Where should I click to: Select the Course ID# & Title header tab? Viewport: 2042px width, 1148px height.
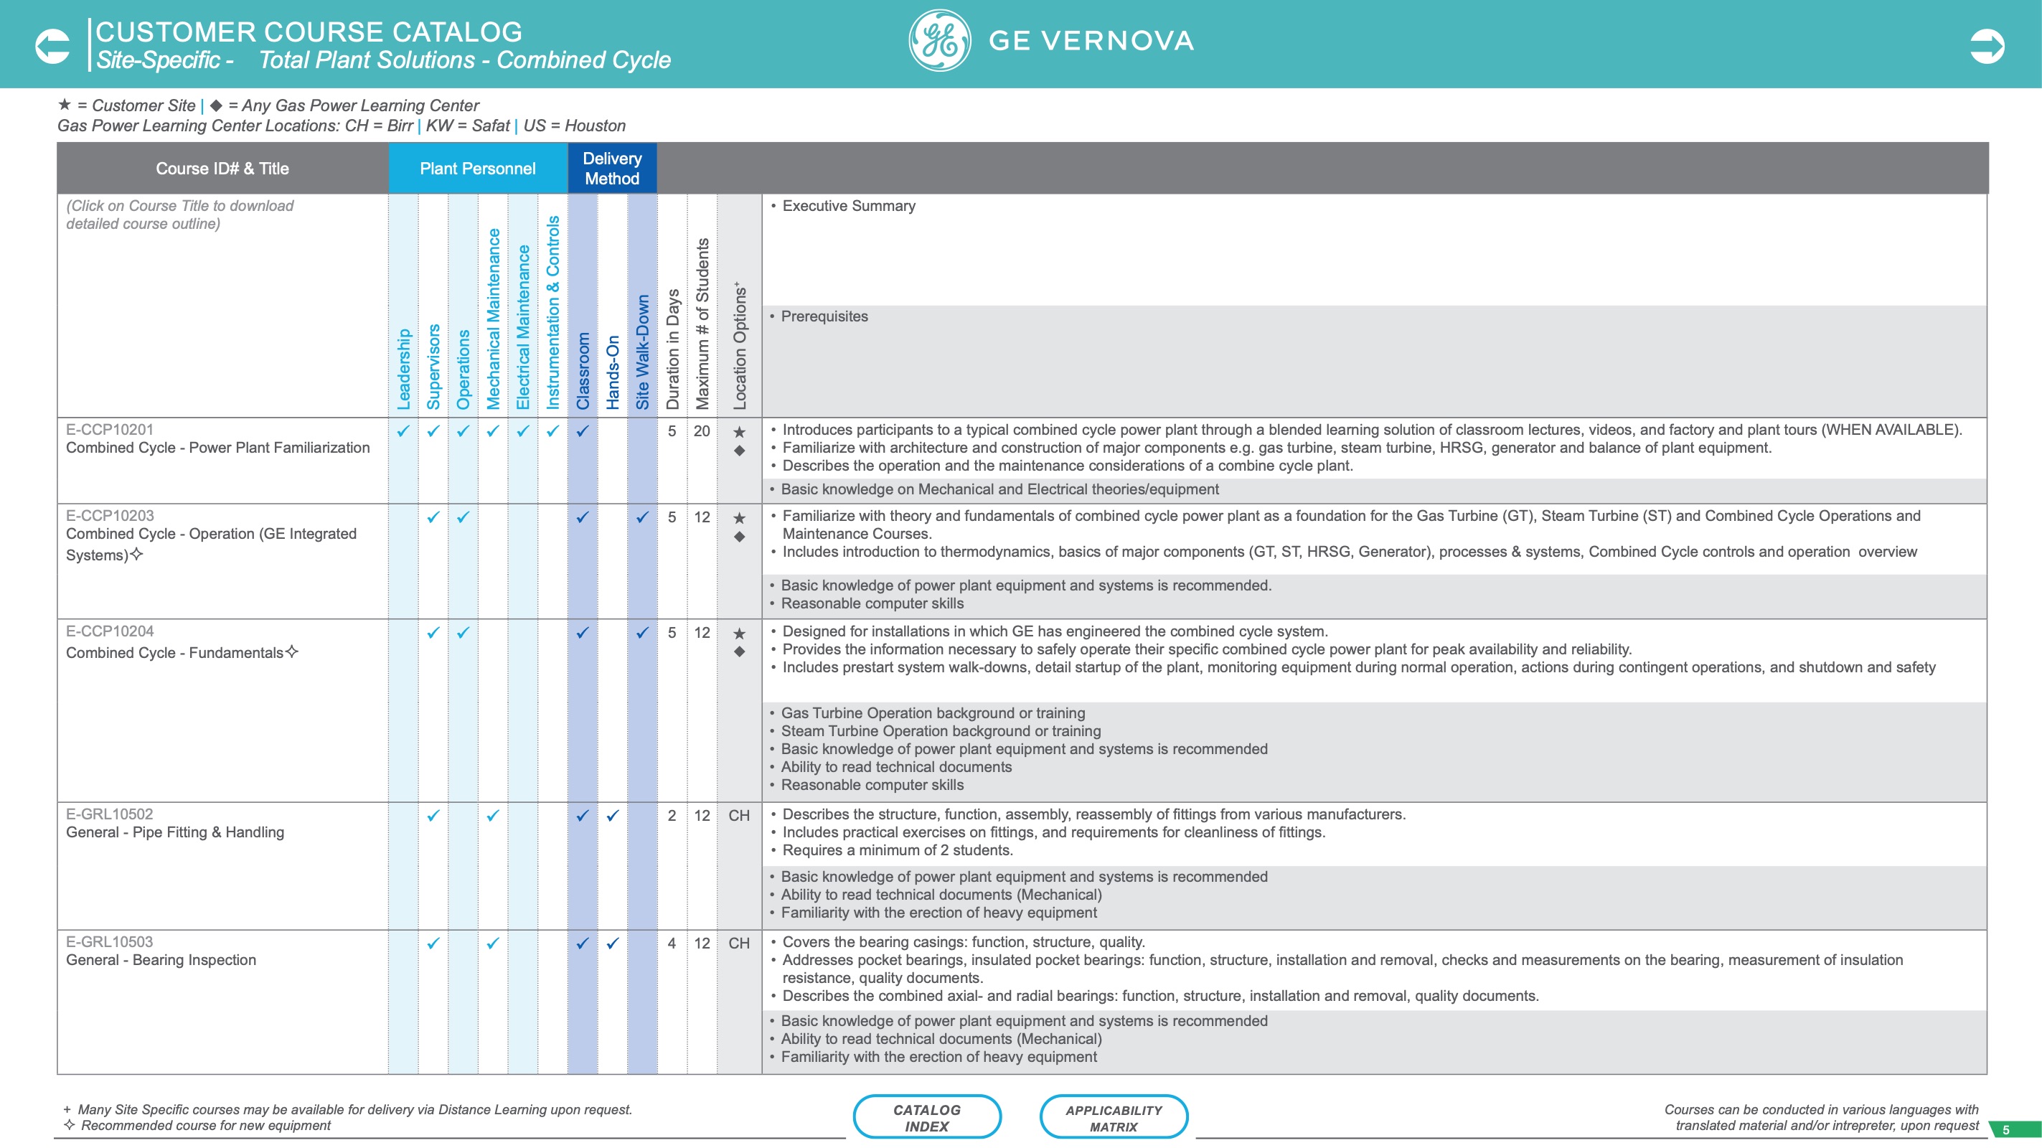(222, 168)
